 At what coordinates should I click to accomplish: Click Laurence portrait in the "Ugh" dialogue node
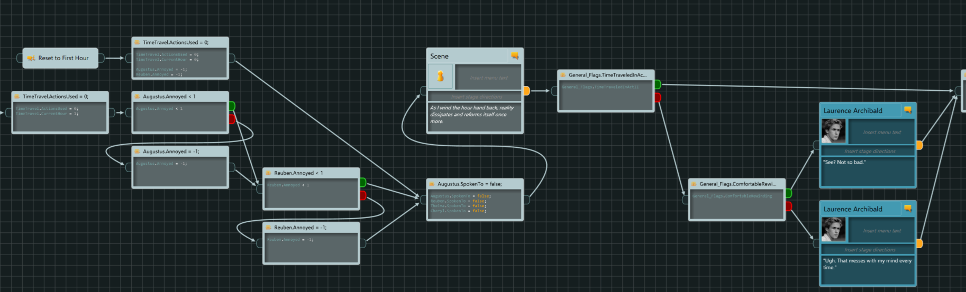(833, 229)
